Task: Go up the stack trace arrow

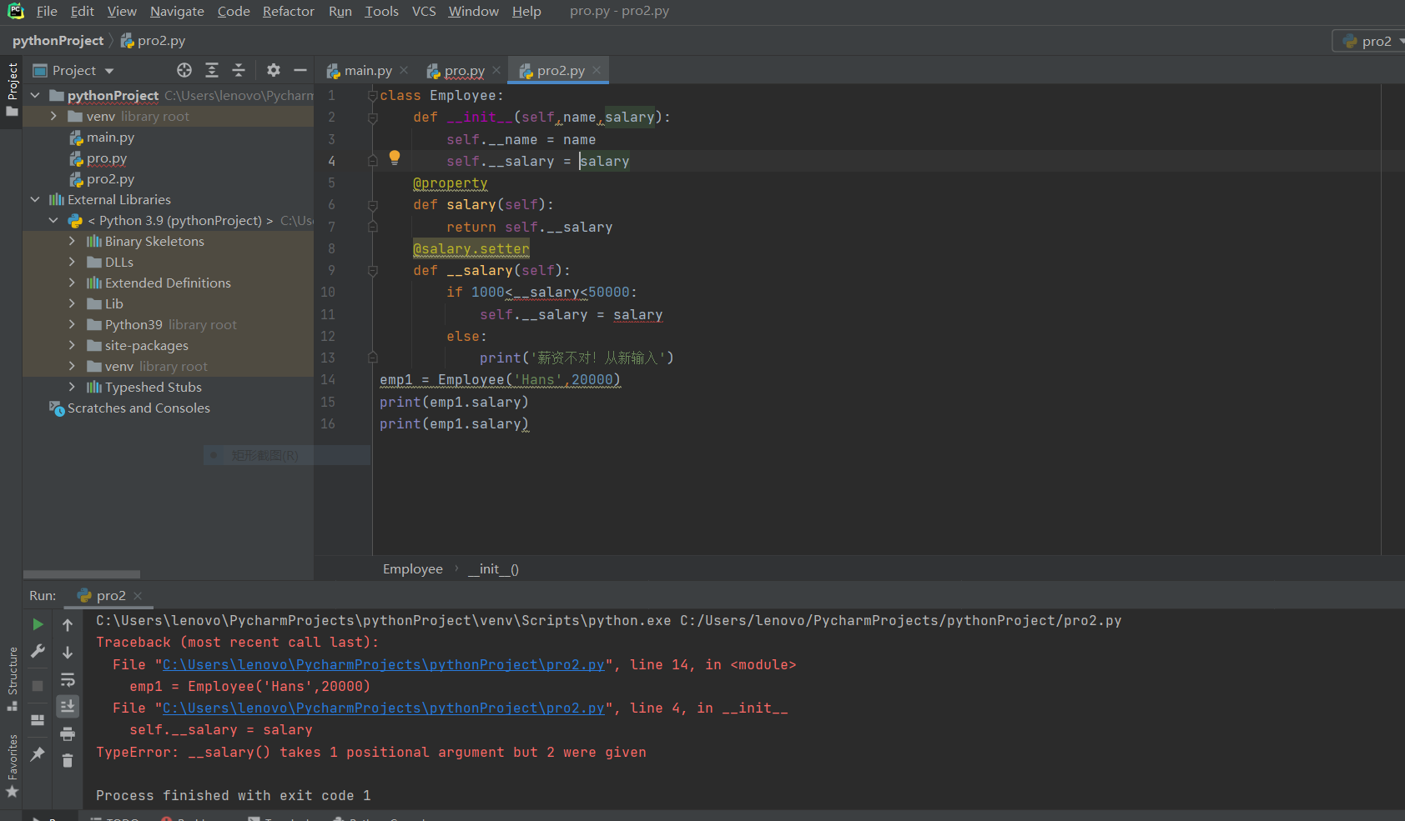Action: pos(68,624)
